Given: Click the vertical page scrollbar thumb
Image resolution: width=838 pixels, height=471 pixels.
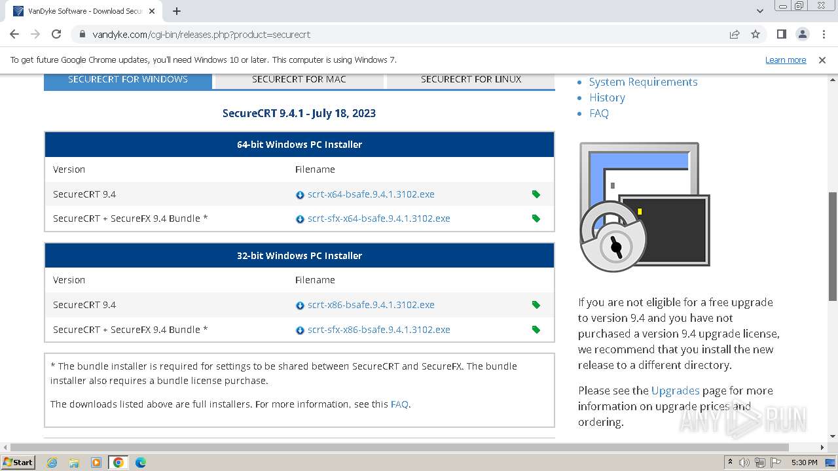Looking at the screenshot, I should (x=833, y=246).
